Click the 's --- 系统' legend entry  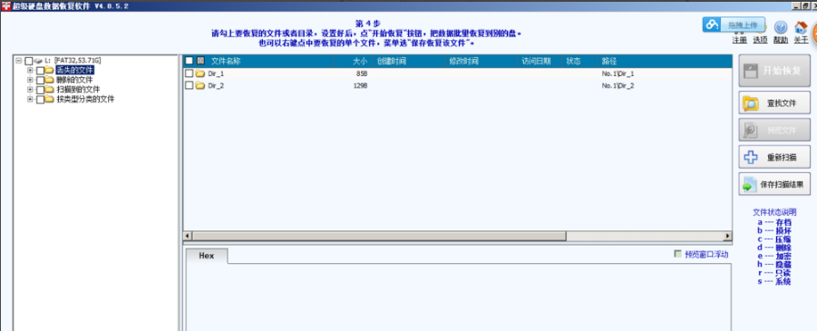click(x=774, y=281)
